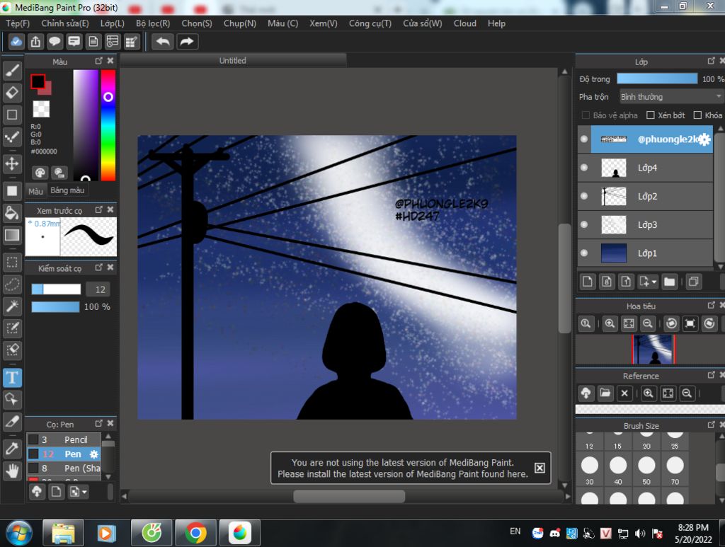The width and height of the screenshot is (725, 547).
Task: Toggle visibility of @phuongle2k layer
Action: click(584, 139)
